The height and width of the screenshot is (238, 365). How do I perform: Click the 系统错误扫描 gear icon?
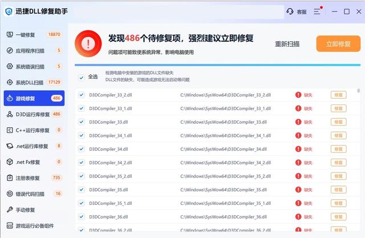click(10, 66)
